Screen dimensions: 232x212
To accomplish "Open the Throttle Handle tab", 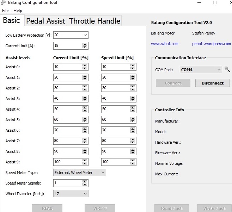I will click(94, 21).
